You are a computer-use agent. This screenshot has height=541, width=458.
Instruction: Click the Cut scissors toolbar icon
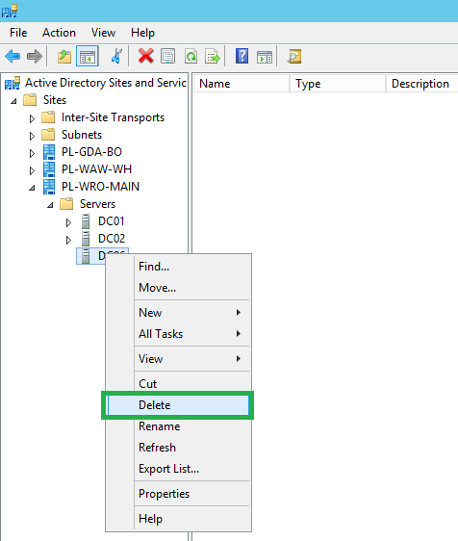tap(116, 56)
